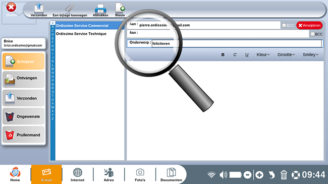Jump to contacts letter S
Screen dimensions: 328x184
(52, 92)
